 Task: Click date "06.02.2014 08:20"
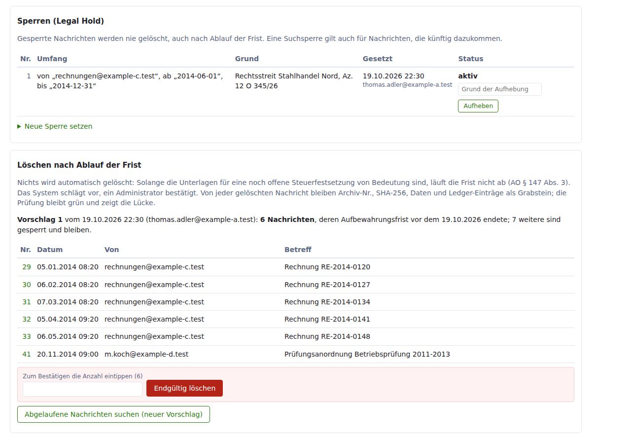point(68,285)
